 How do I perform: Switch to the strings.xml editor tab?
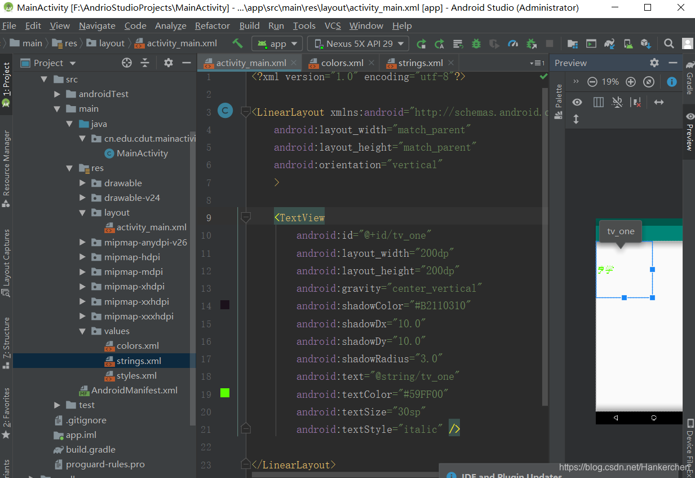[420, 63]
